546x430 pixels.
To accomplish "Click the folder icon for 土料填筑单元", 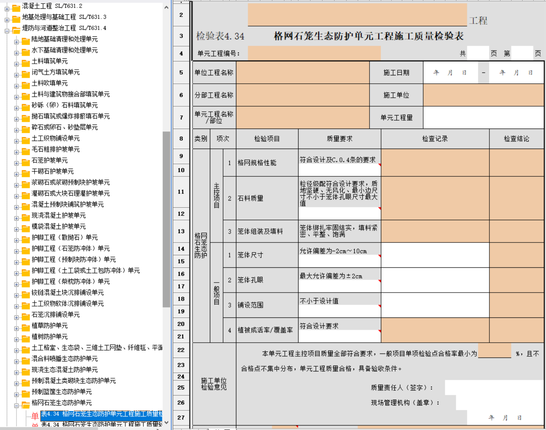I will pos(26,62).
